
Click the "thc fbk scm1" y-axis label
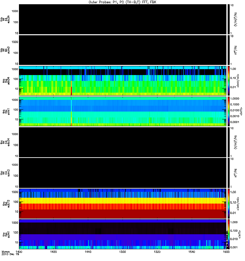6,235
